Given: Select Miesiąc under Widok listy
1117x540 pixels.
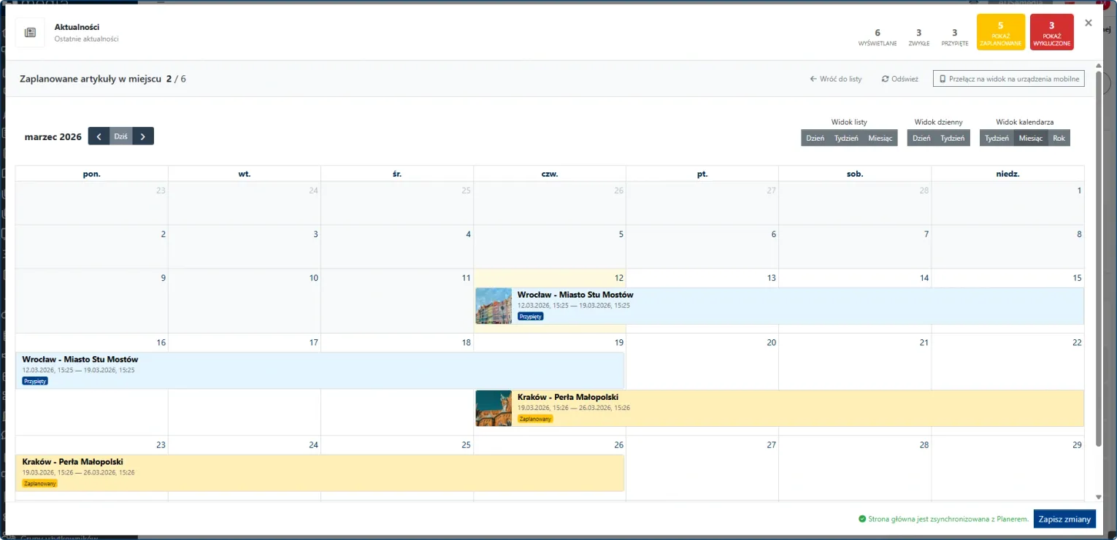Looking at the screenshot, I should [x=880, y=138].
